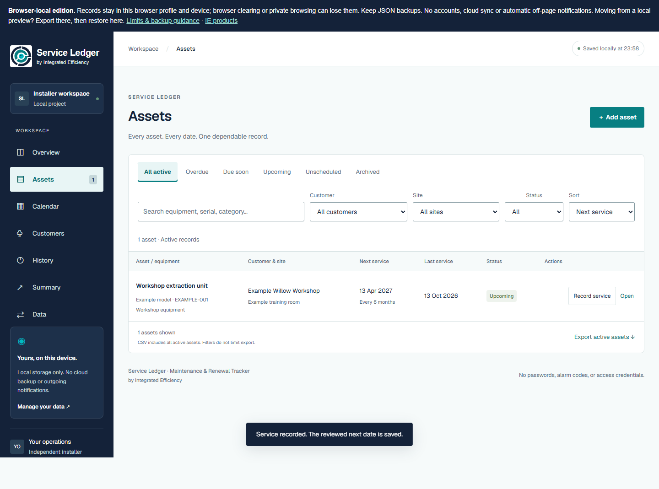The width and height of the screenshot is (659, 489).
Task: Click the History clock icon
Action: tap(20, 260)
